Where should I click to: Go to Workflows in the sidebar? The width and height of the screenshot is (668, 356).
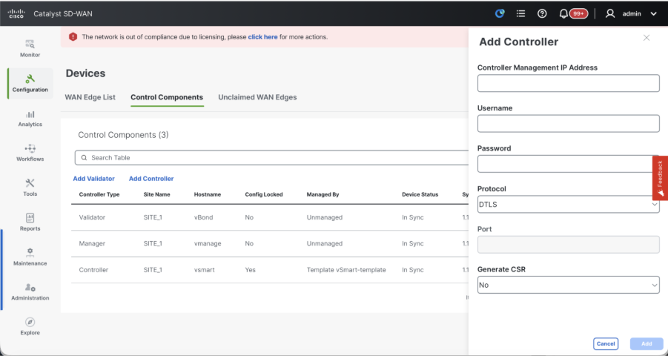coord(30,153)
